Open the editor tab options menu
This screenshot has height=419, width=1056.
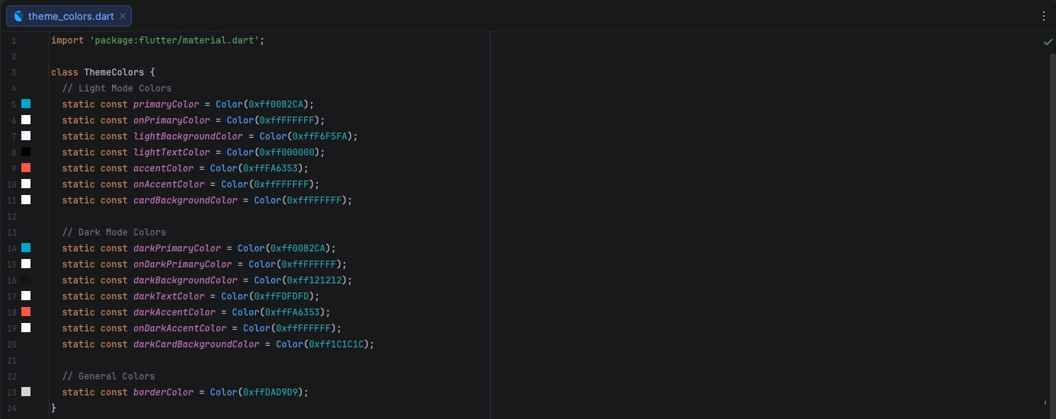pyautogui.click(x=1044, y=16)
